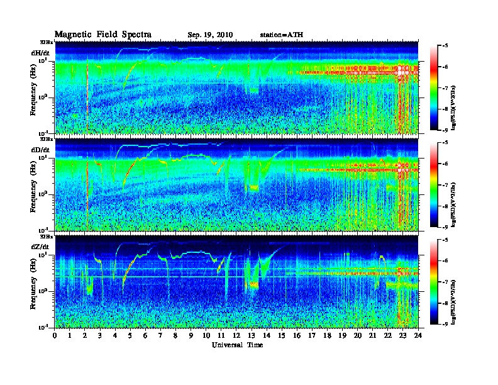Image resolution: width=498 pixels, height=385 pixels.
Task: Click hour "13" on the Universal Time axis
Action: point(252,335)
